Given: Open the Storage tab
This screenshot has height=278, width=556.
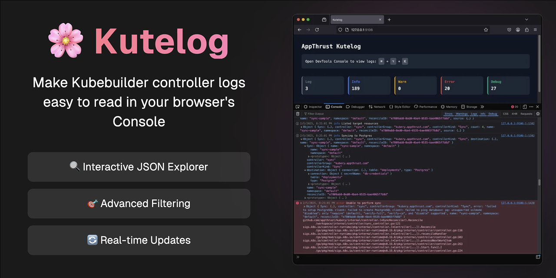Looking at the screenshot, I should click(470, 107).
